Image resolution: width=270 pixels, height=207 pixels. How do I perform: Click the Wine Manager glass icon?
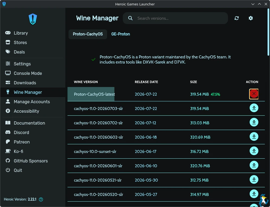[x=8, y=92]
